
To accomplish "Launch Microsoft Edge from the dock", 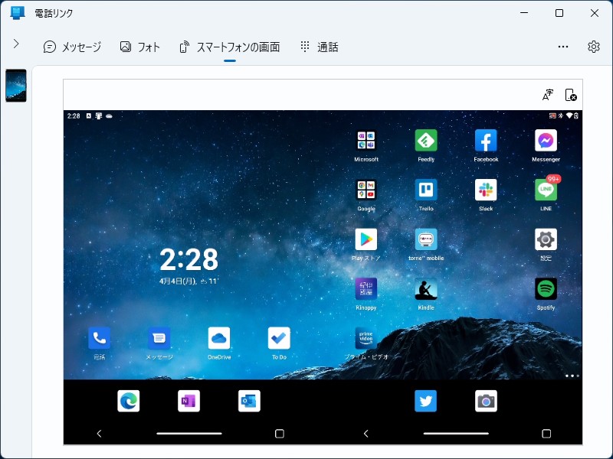I will pos(128,400).
